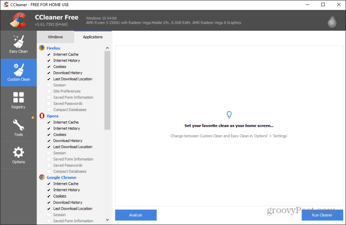Check Opera Compact Databases
The width and height of the screenshot is (346, 225).
tap(49, 172)
